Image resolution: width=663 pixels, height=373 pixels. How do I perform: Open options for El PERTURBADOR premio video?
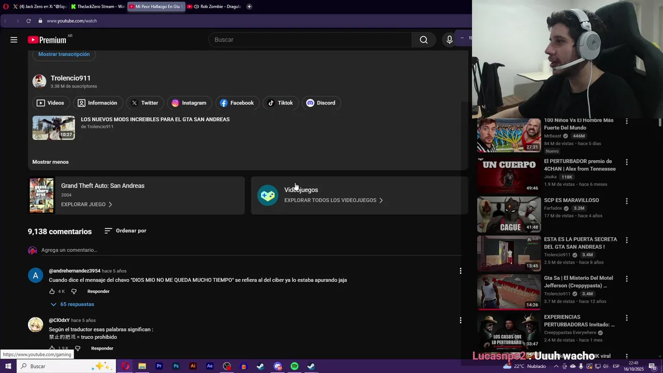point(627,162)
